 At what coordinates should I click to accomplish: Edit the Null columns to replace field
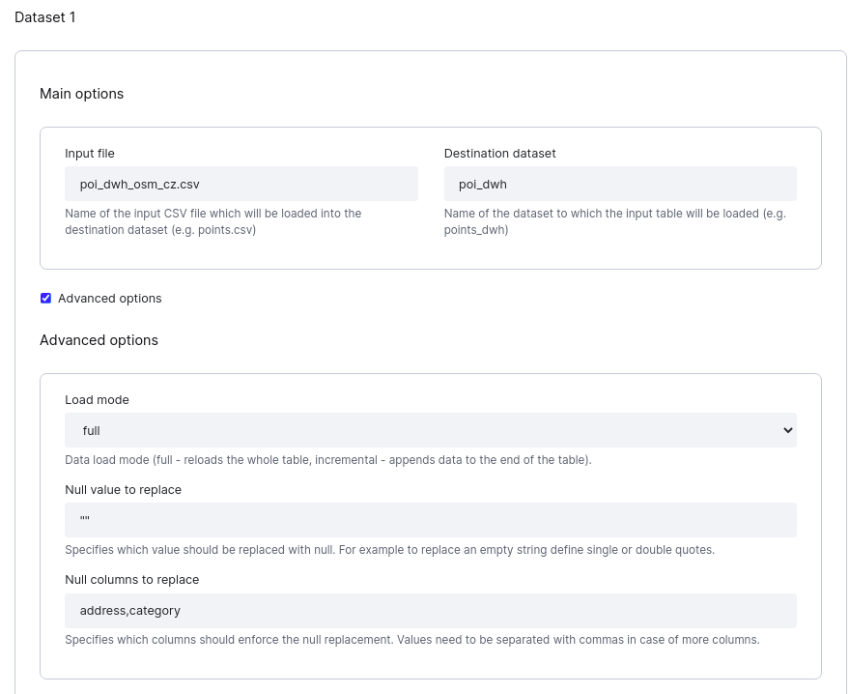tap(430, 611)
